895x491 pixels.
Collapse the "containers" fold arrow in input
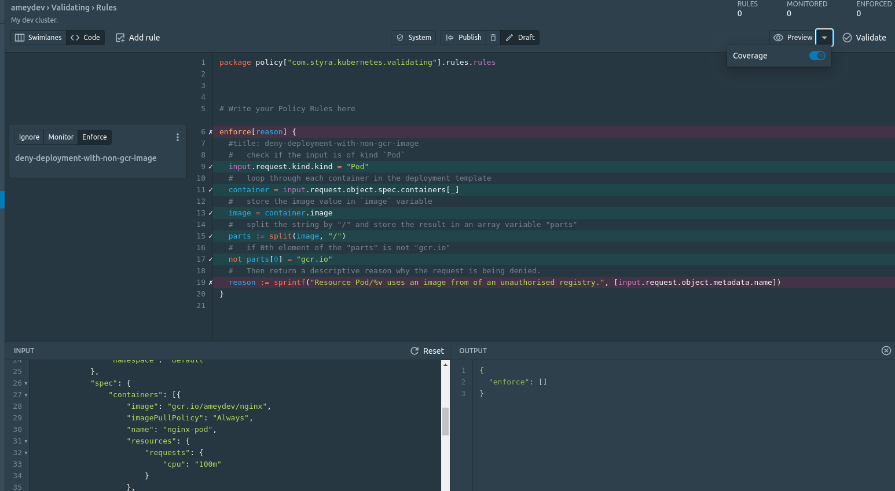pos(26,395)
